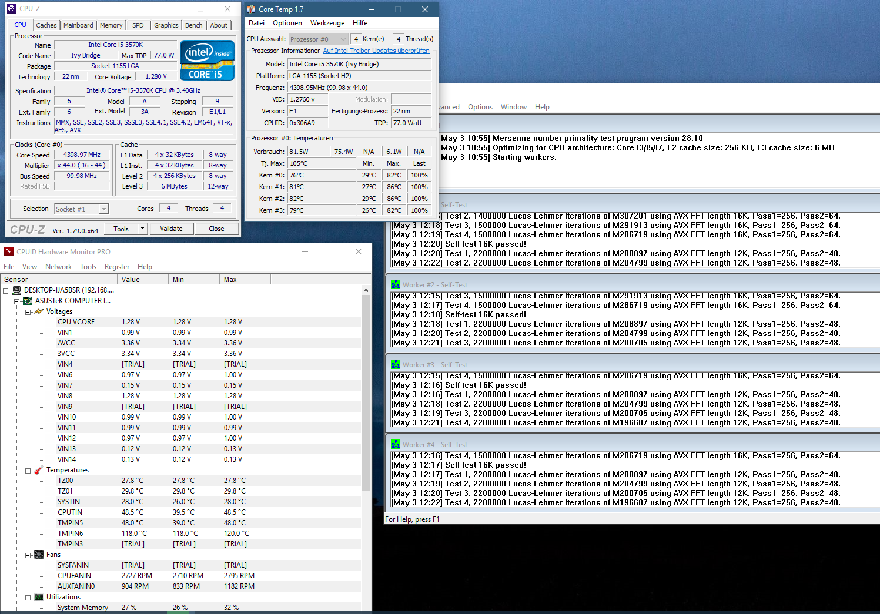Click the HWMonitor vertical scrollbar thumb
The height and width of the screenshot is (614, 880).
[x=366, y=392]
